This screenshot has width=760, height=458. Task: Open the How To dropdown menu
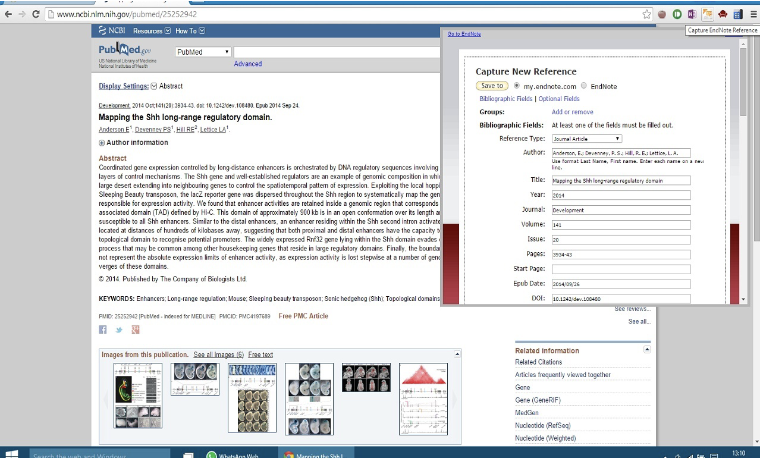point(190,31)
